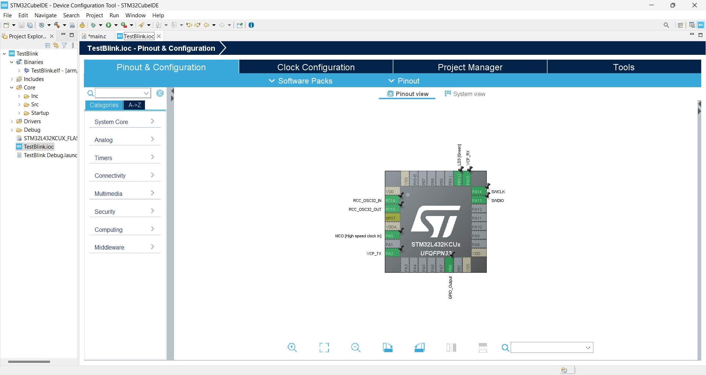Image resolution: width=706 pixels, height=375 pixels.
Task: Expand the Security category
Action: [x=125, y=211]
